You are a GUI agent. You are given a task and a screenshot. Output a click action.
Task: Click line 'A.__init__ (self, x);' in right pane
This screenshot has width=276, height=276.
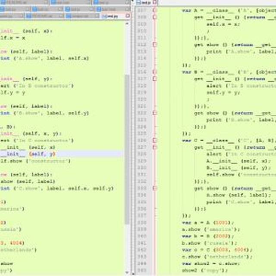tap(238, 161)
